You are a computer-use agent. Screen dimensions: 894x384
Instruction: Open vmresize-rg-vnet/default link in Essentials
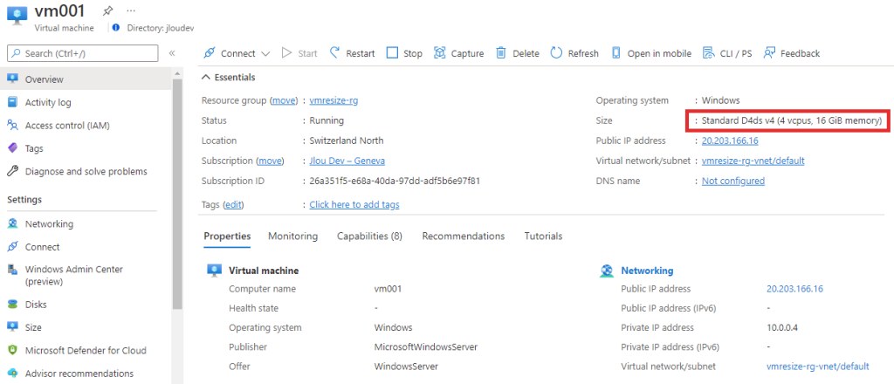pyautogui.click(x=753, y=161)
